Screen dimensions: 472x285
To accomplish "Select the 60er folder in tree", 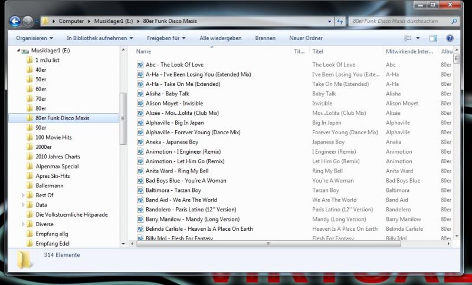I will tap(41, 89).
